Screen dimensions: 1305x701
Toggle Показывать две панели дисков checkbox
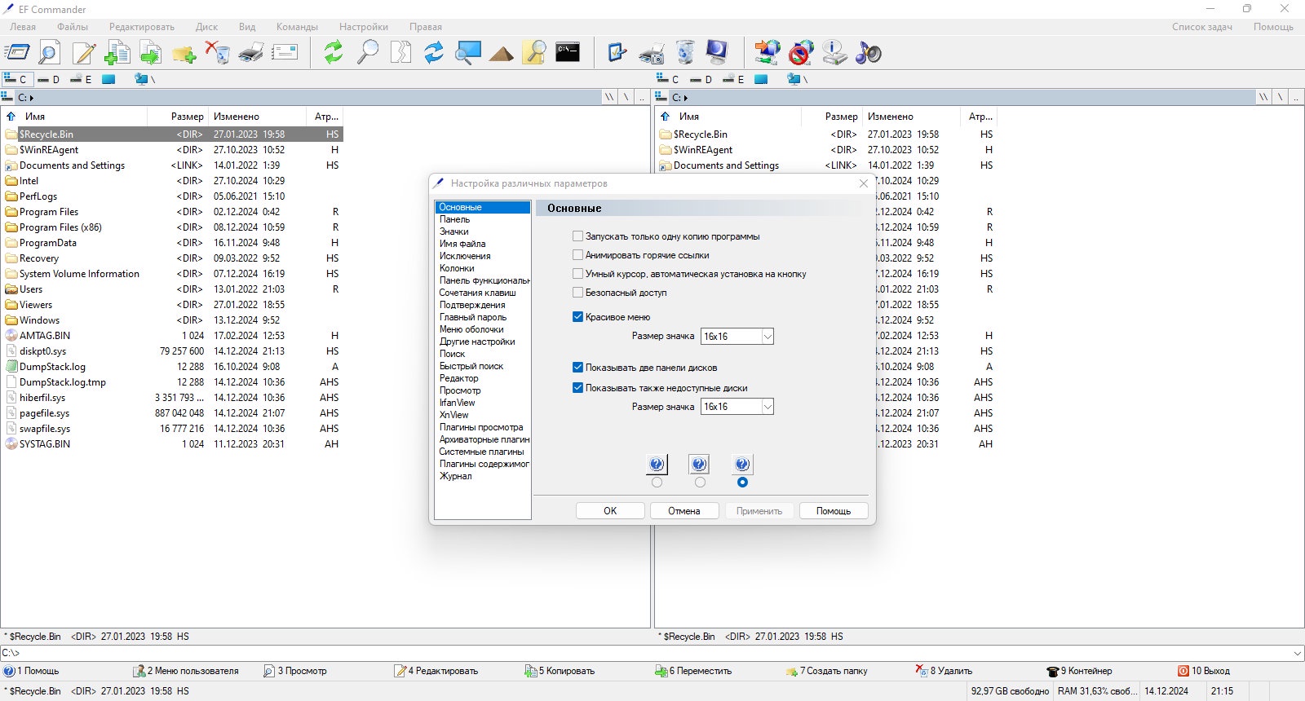click(x=577, y=368)
